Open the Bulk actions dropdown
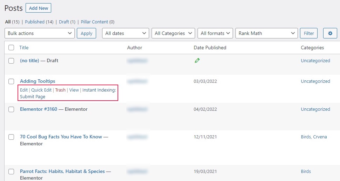 coord(40,34)
